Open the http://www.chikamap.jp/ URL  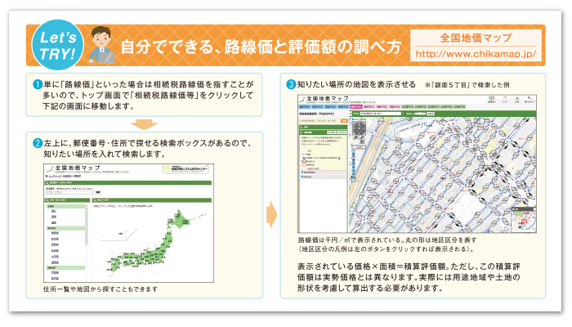(x=476, y=54)
